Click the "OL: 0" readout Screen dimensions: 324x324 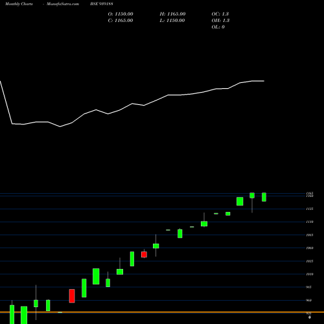[x=218, y=27]
